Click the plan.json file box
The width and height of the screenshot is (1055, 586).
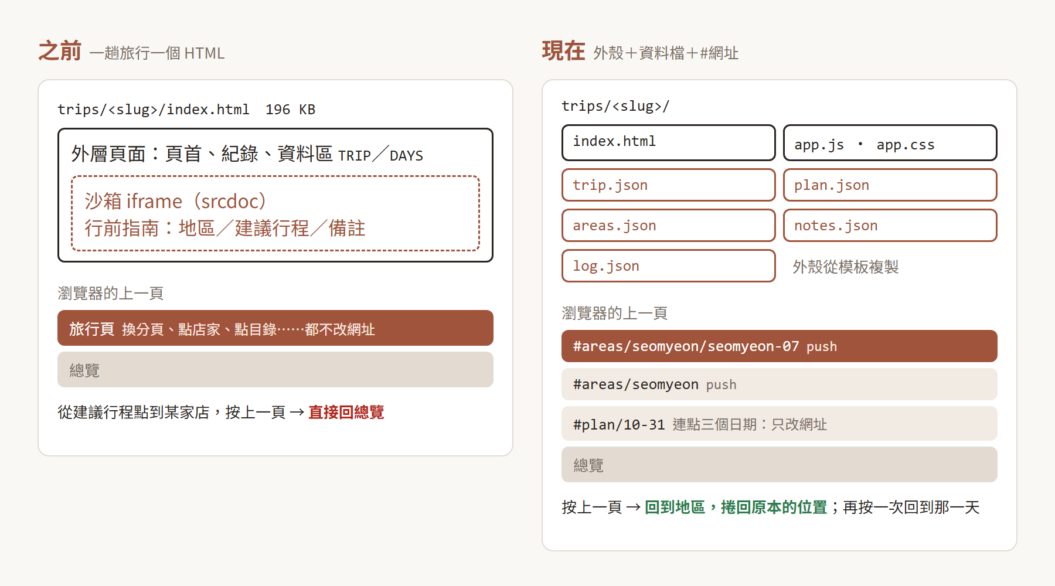(x=890, y=185)
